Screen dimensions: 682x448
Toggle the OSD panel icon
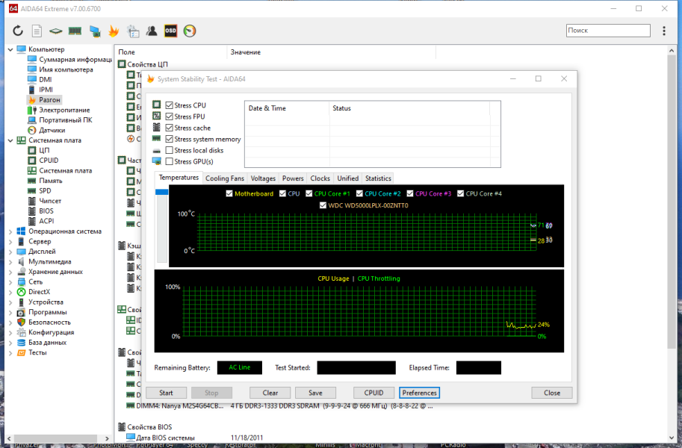pos(170,31)
